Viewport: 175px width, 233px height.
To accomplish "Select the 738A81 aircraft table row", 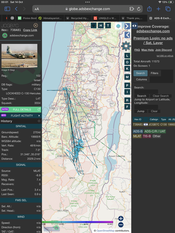I will coord(154,124).
